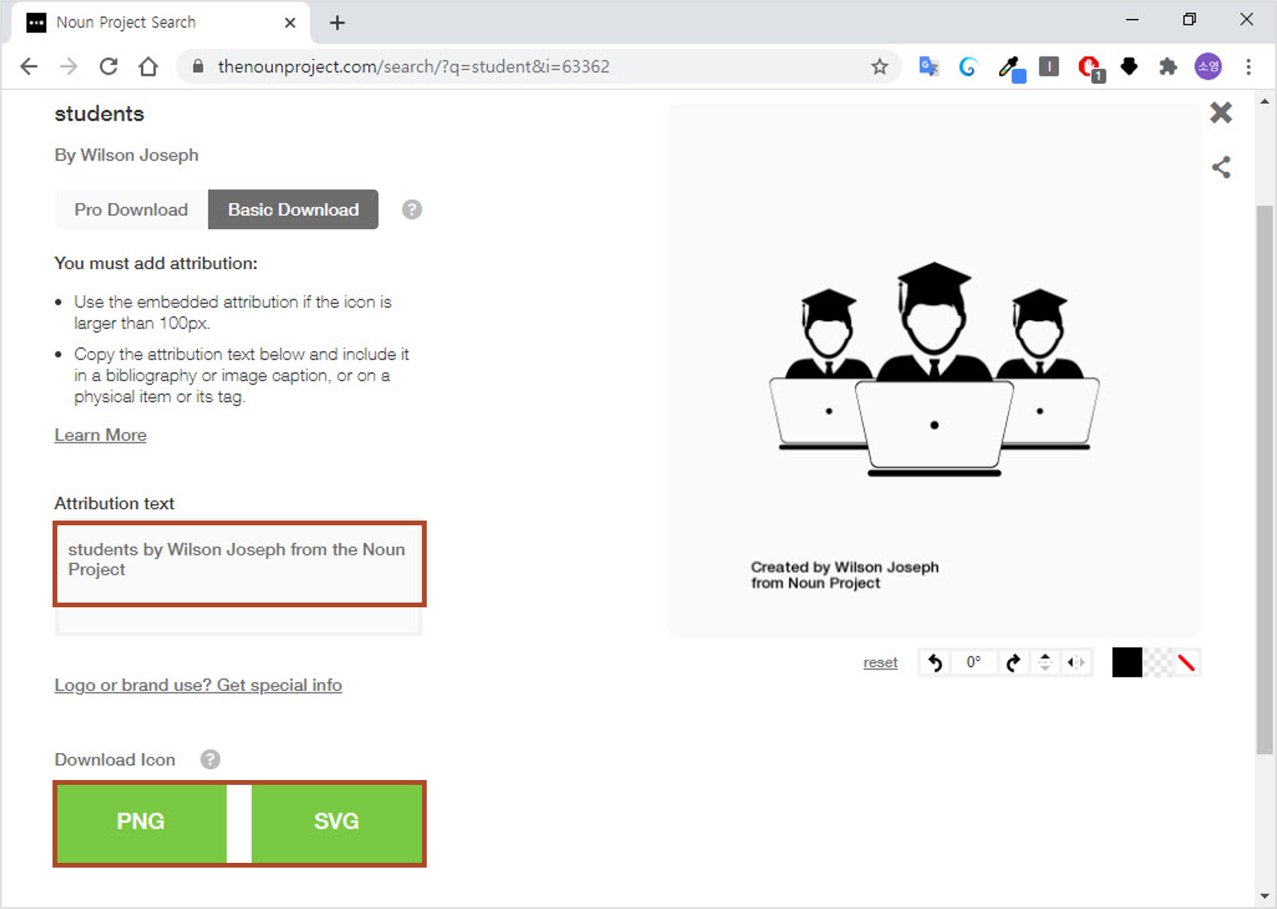Click the rotation degree field
Viewport: 1277px width, 909px height.
[x=974, y=662]
